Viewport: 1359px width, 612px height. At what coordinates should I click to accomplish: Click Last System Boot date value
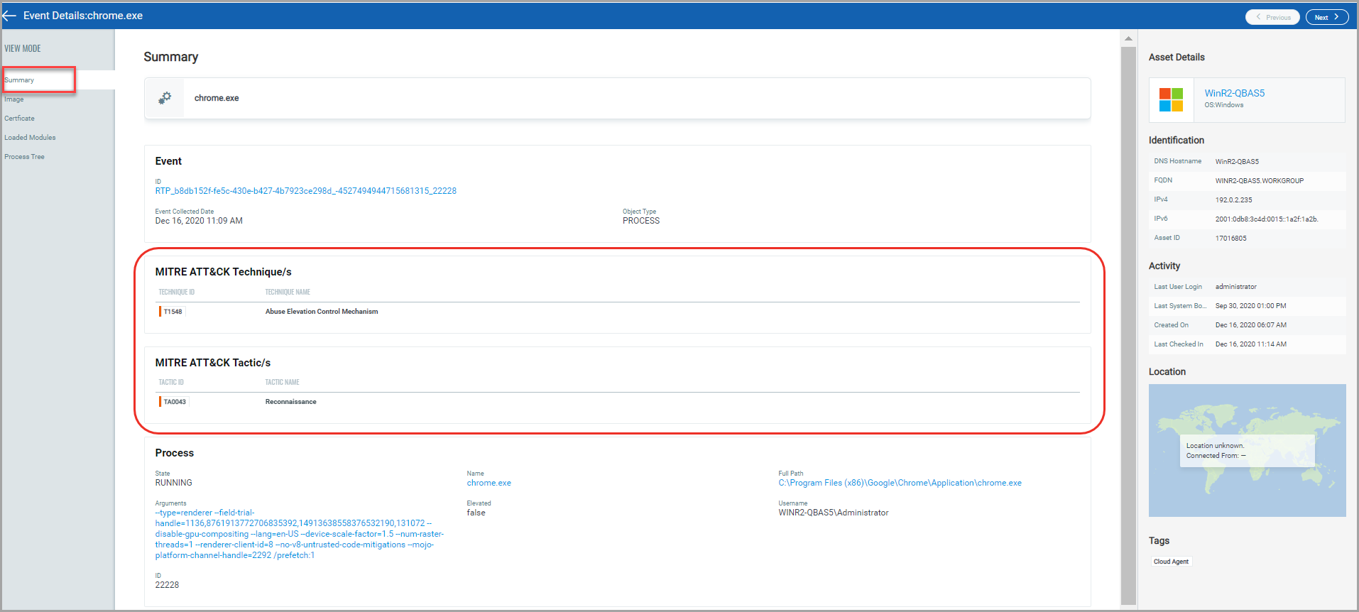[x=1250, y=306]
